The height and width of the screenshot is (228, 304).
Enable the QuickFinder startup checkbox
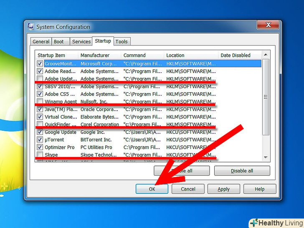(x=40, y=124)
